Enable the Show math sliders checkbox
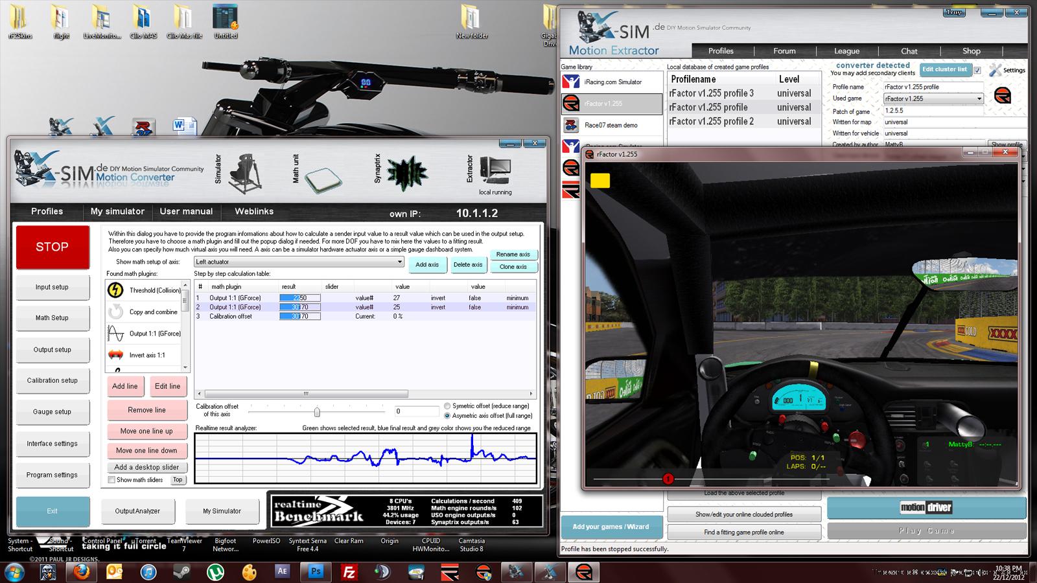 [111, 480]
